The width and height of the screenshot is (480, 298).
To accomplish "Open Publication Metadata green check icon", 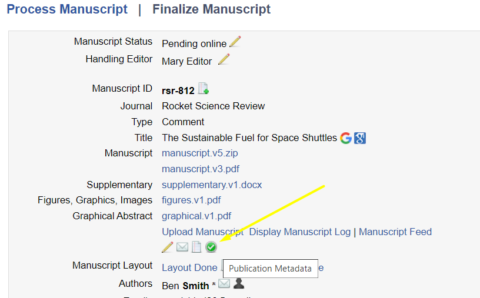I will (211, 247).
